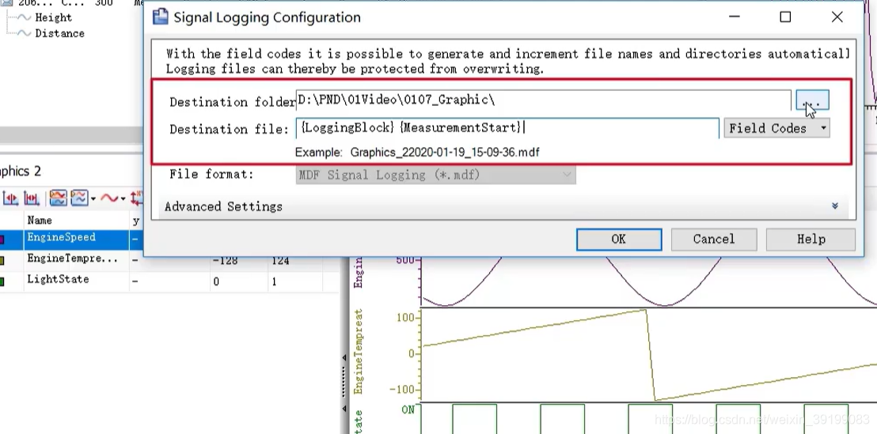This screenshot has width=877, height=434.
Task: Cancel the Signal Logging Configuration dialog
Action: point(714,239)
